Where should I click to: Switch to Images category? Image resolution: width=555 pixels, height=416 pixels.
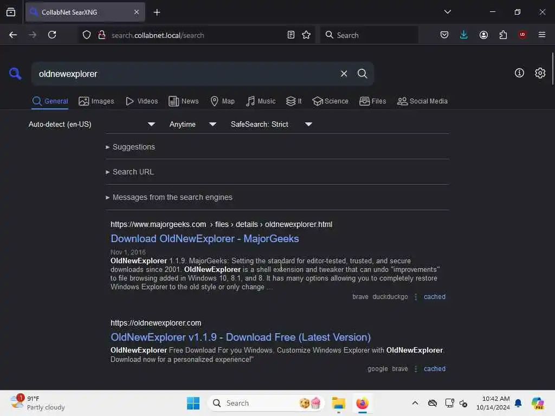(x=96, y=101)
